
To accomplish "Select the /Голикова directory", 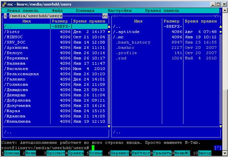I will pos(56,84).
